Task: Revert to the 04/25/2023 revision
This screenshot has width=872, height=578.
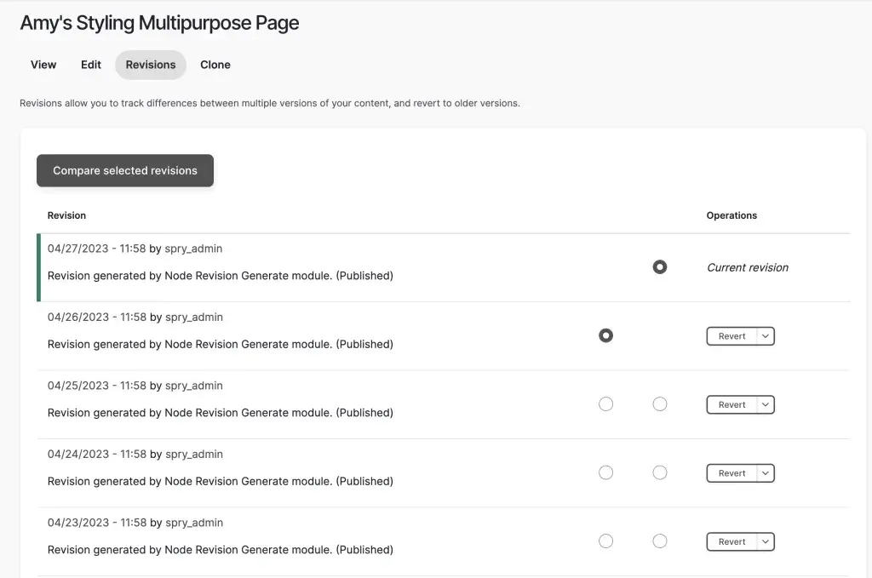Action: click(x=731, y=405)
